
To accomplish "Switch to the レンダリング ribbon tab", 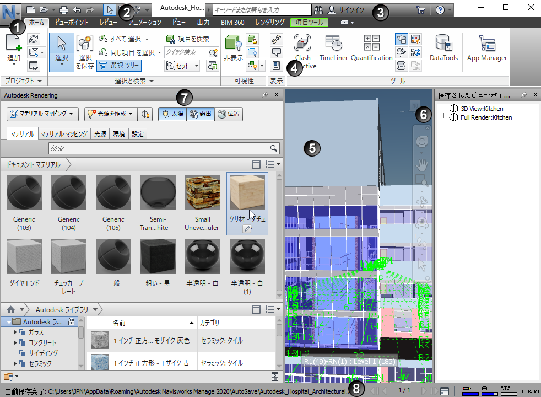I will coord(269,23).
